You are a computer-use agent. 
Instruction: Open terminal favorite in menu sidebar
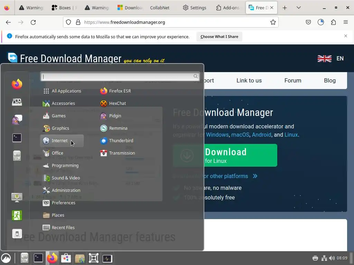(17, 138)
